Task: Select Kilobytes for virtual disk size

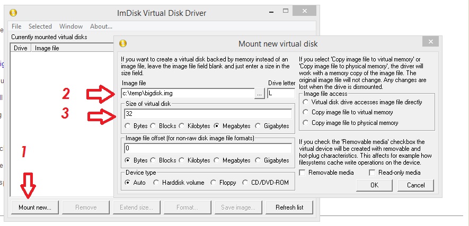Action: 194,126
